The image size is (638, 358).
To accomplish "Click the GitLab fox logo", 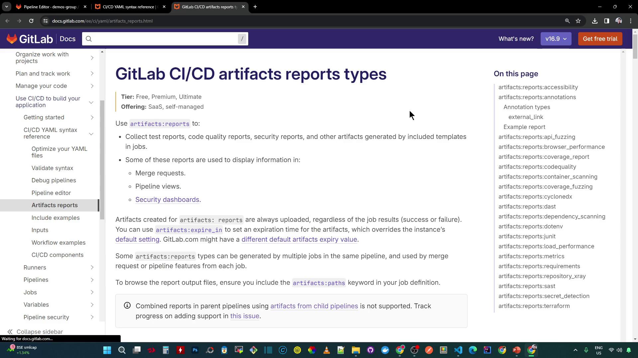I will pyautogui.click(x=12, y=39).
